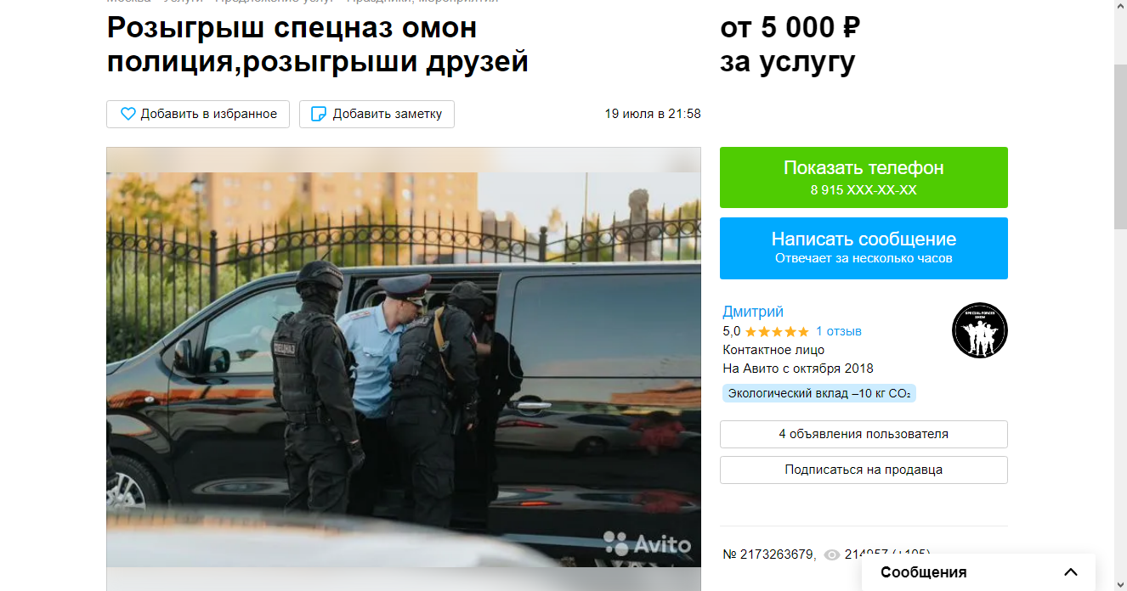Click Добавить заметку button

377,114
